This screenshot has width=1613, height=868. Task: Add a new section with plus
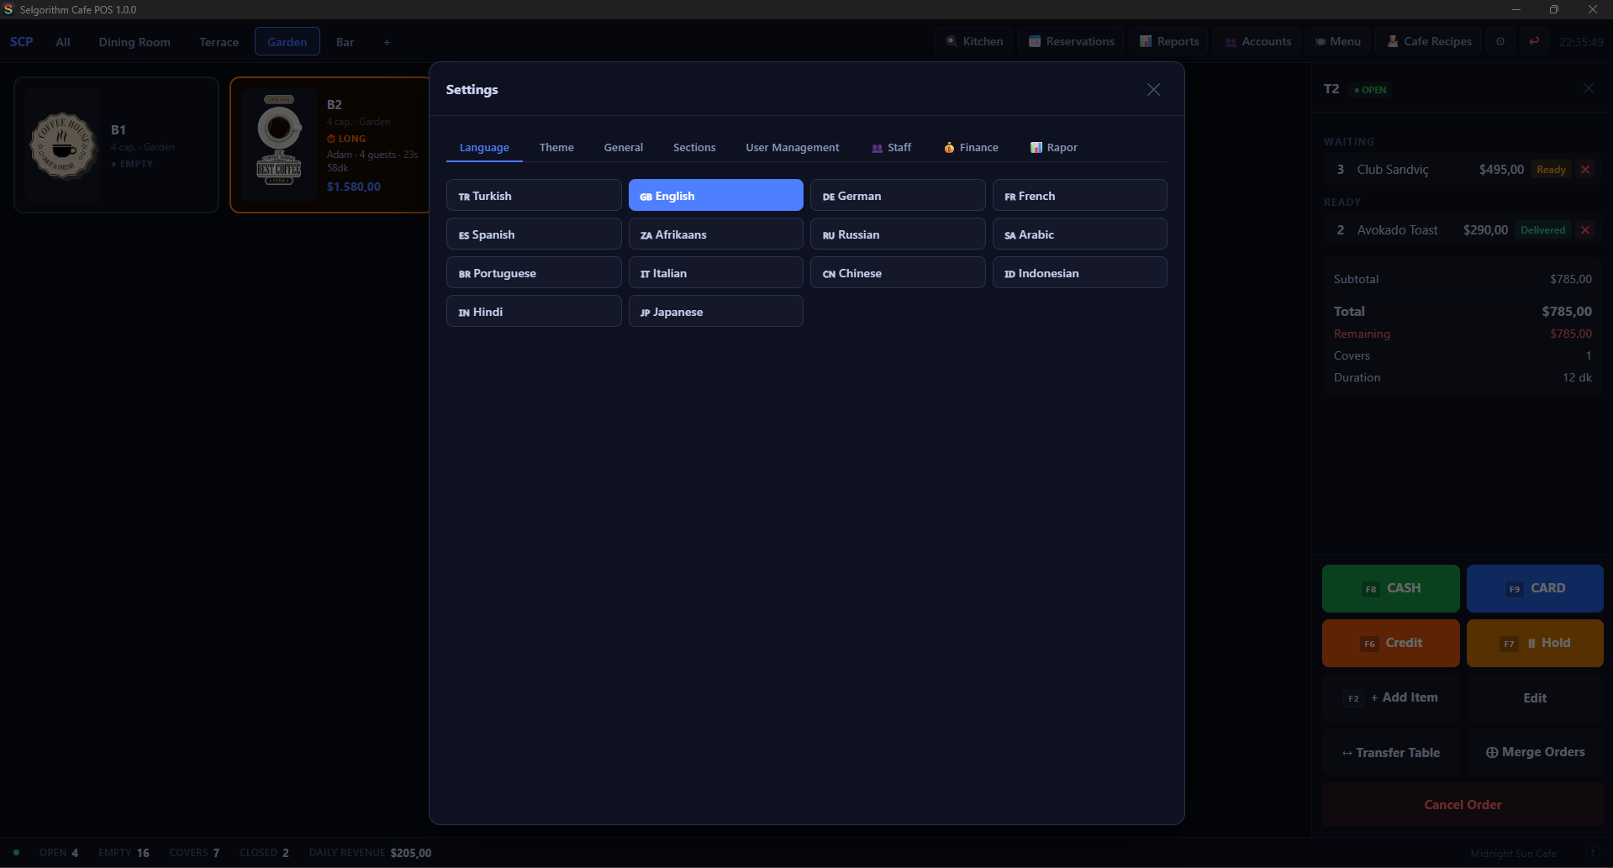387,42
